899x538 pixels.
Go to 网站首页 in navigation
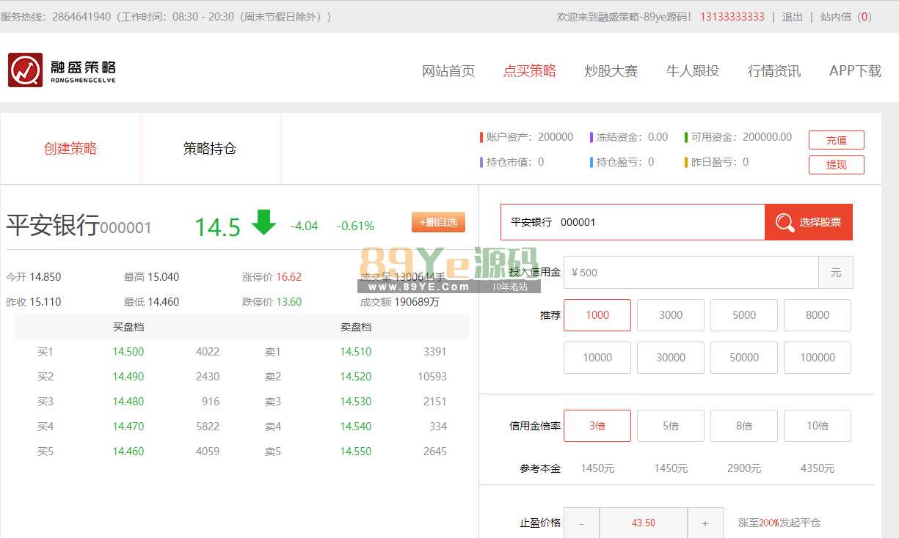(448, 71)
